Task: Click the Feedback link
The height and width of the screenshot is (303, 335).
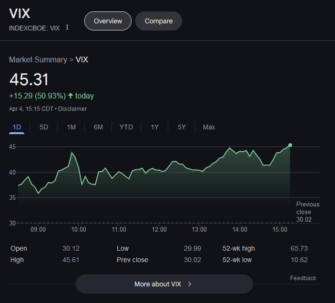Action: point(303,278)
